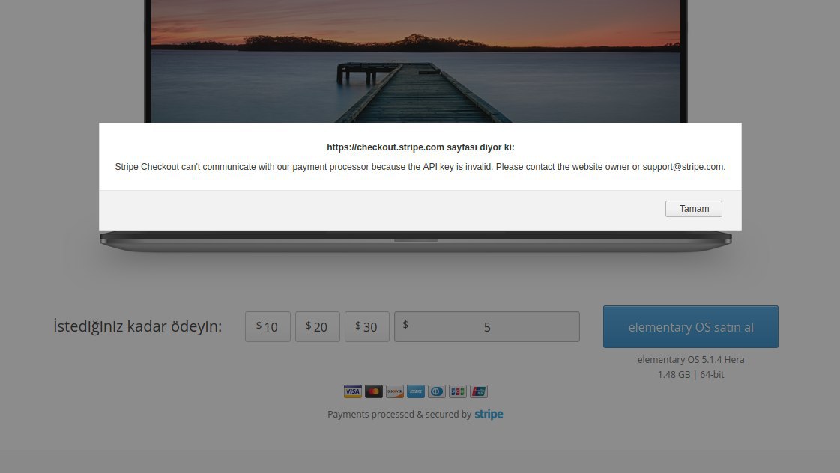
Task: Click the Diners Club card icon
Action: coord(437,391)
